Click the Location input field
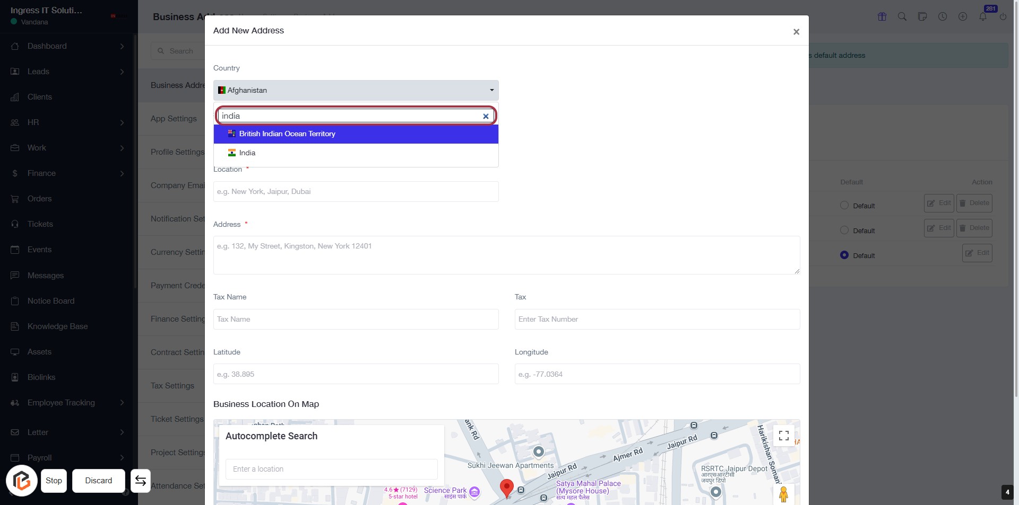 click(x=356, y=191)
